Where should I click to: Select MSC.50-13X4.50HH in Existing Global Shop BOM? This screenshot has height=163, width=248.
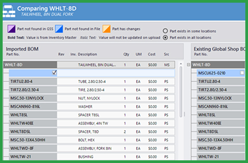point(221,140)
